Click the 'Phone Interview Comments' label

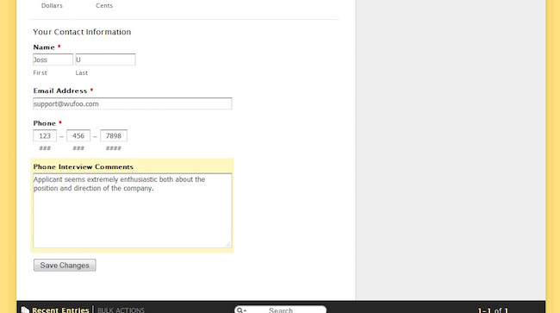(84, 167)
